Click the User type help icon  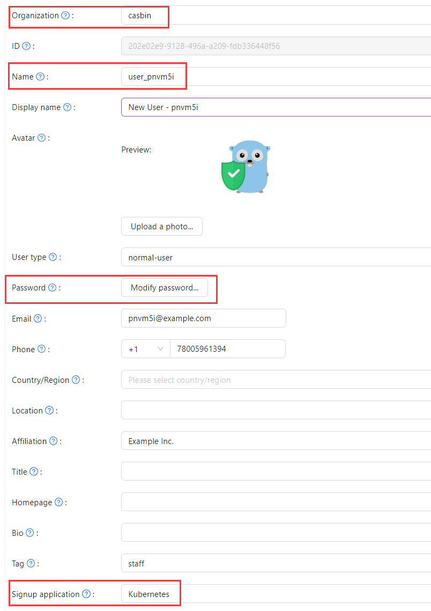[53, 257]
